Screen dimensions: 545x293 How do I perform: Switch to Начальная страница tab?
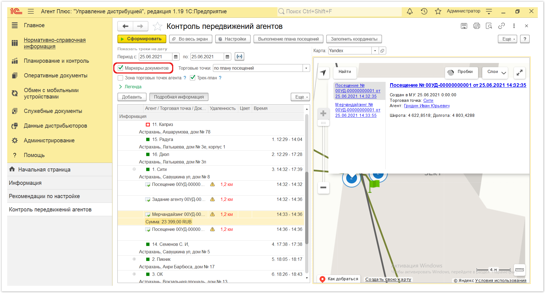tap(60, 170)
